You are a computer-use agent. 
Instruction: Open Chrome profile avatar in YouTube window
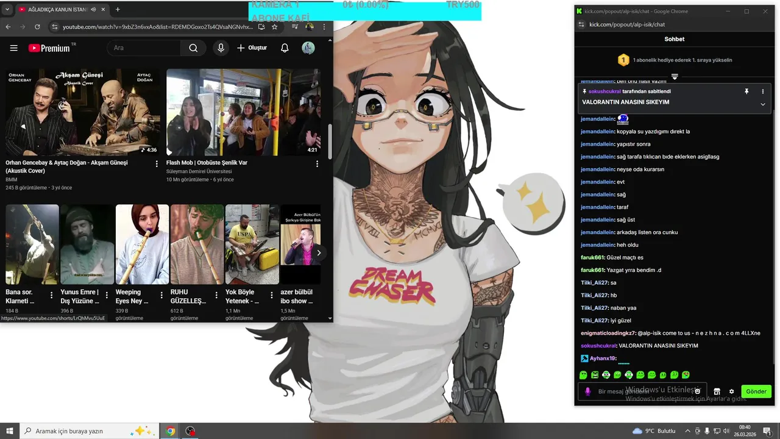[x=310, y=27]
